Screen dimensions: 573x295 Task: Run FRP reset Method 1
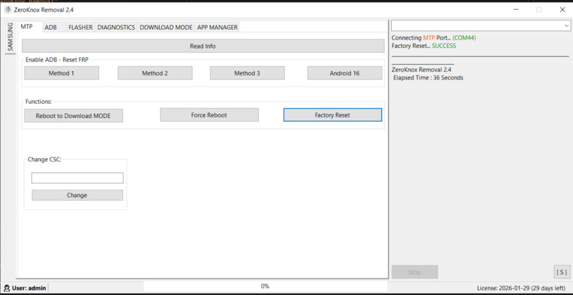pos(62,73)
